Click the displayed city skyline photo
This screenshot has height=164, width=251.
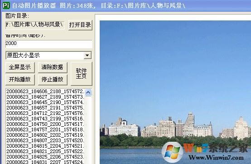(175, 92)
